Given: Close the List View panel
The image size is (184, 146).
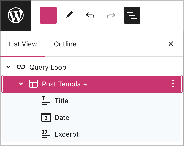Looking at the screenshot, I should click(x=171, y=44).
